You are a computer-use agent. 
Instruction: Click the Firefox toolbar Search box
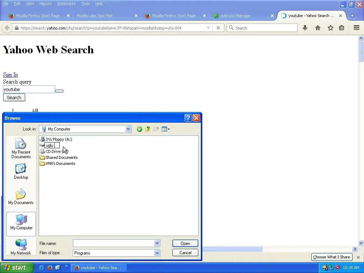[x=262, y=28]
